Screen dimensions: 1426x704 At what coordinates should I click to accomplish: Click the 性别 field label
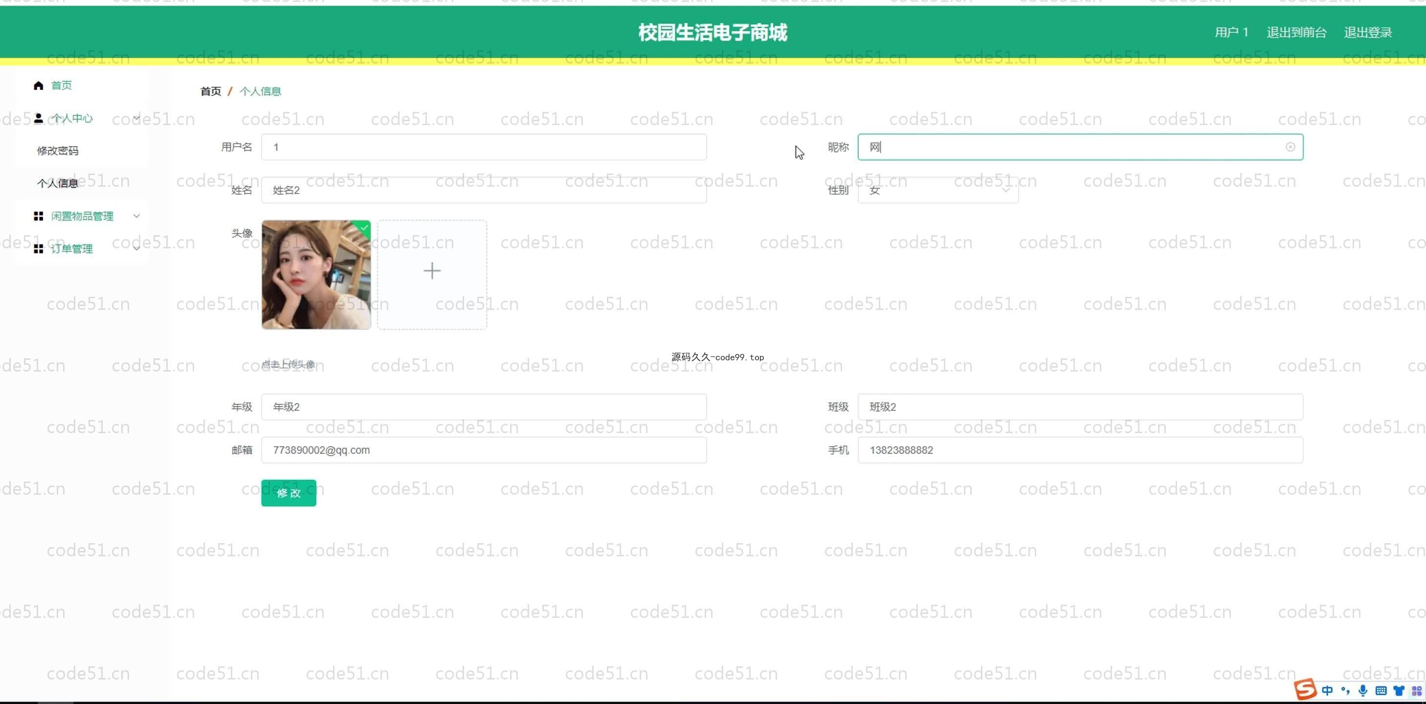coord(838,190)
